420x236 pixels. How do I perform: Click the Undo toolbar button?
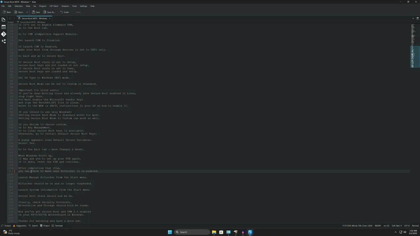(x=65, y=12)
